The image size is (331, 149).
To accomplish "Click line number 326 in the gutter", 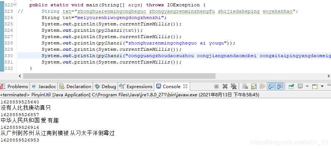I will coord(9,30).
